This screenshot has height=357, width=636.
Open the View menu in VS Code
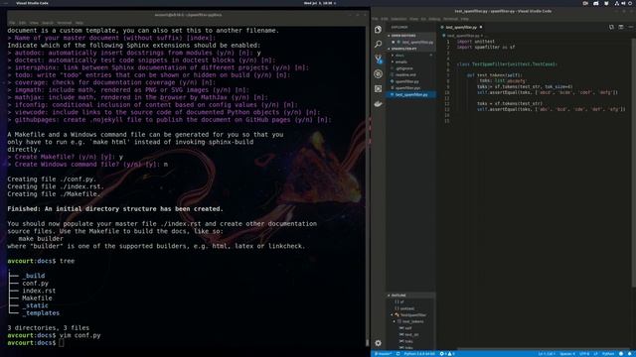[413, 19]
